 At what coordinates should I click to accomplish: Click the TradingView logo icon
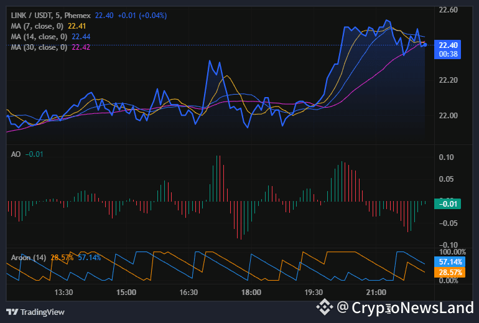pos(12,311)
